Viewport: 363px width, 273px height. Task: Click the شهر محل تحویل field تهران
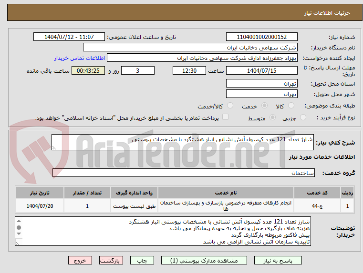[x=261, y=94]
